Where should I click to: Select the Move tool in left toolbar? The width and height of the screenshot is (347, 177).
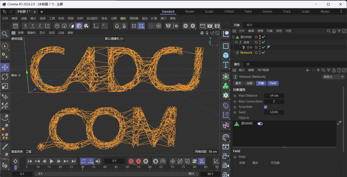[5, 67]
